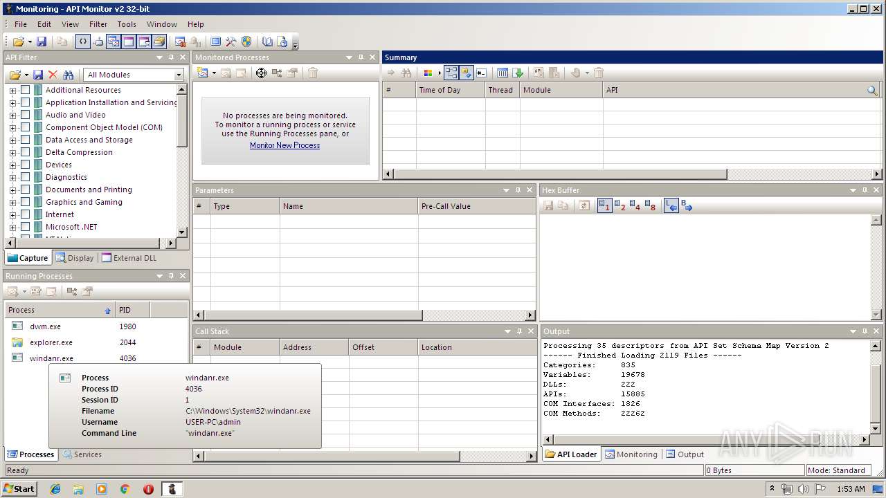The width and height of the screenshot is (886, 498).
Task: Set Hex Buffer to 4-byte grouping
Action: tap(635, 205)
